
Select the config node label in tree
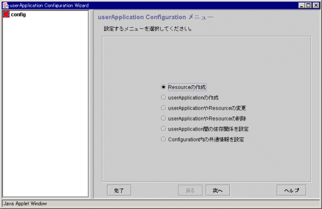[x=18, y=15]
